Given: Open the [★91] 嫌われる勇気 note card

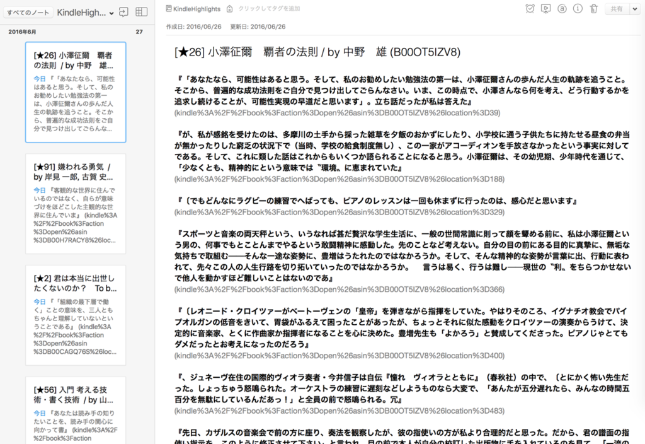Looking at the screenshot, I should 76,204.
